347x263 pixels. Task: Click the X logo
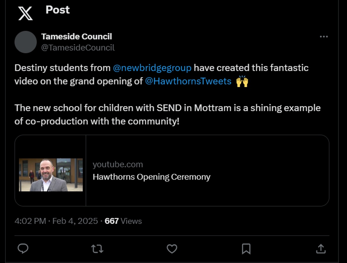(25, 14)
